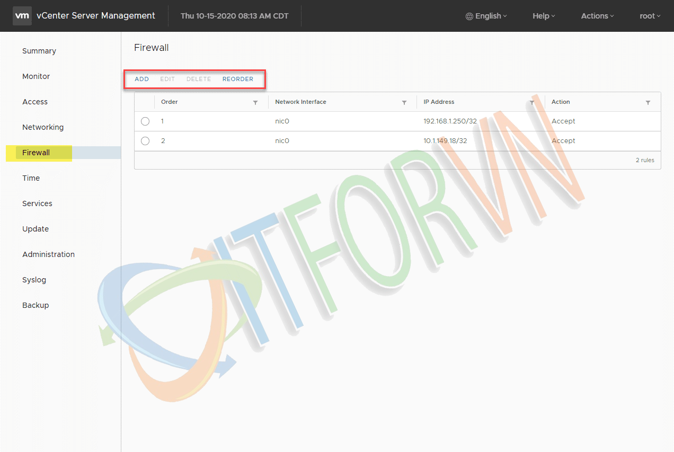Image resolution: width=674 pixels, height=452 pixels.
Task: Open the Syslog sidebar item
Action: coord(34,280)
